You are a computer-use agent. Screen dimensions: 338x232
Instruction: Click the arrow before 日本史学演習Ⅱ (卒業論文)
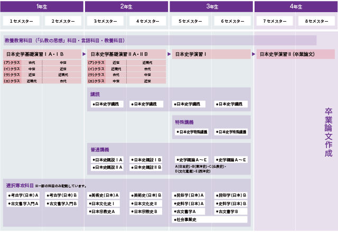pyautogui.click(x=253, y=54)
